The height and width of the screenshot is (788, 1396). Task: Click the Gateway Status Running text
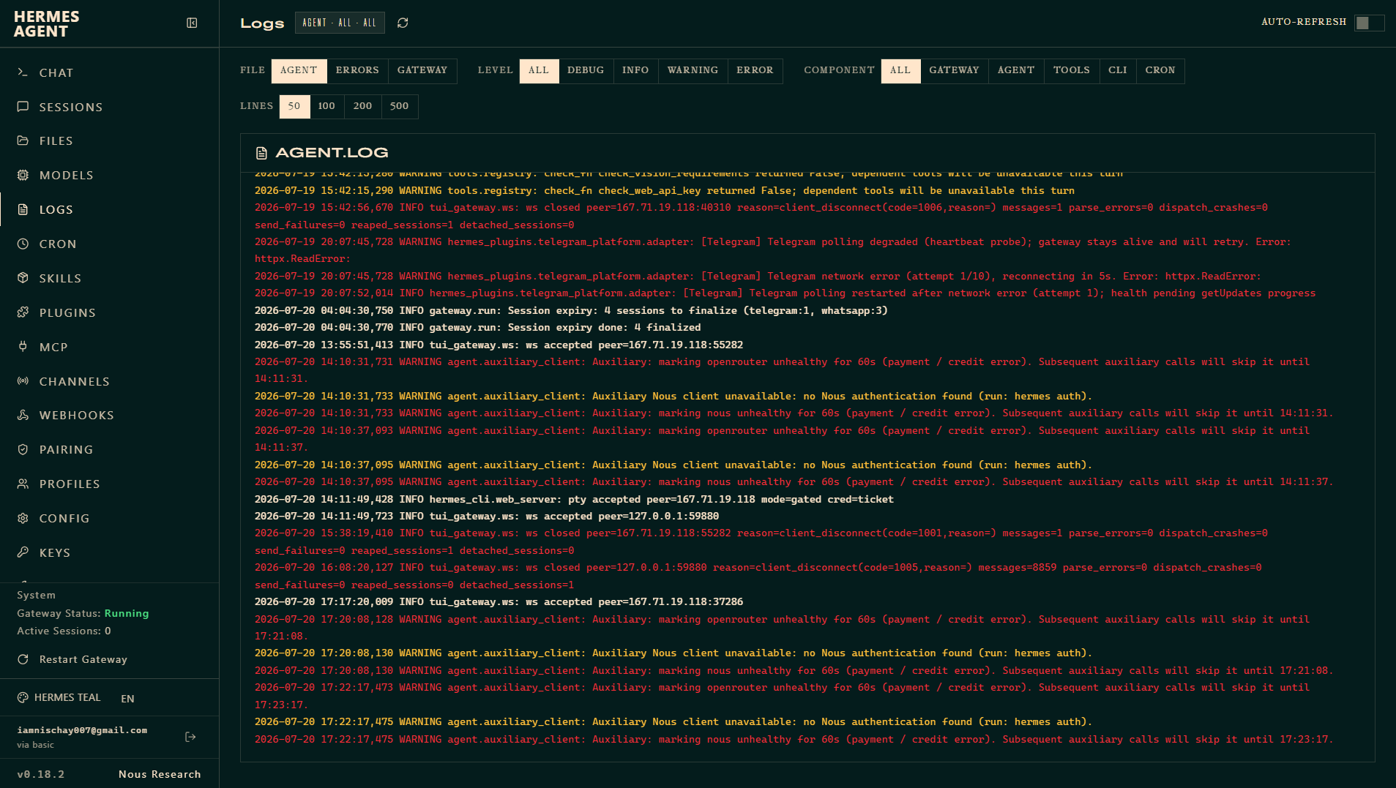(x=83, y=613)
